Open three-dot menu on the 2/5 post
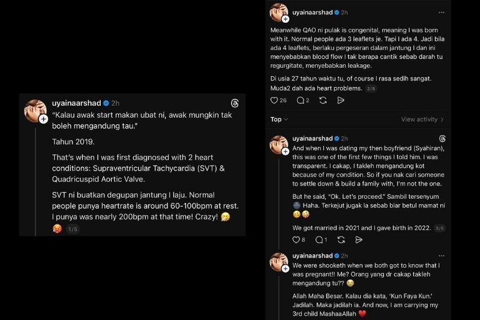Screen dimensions: 480x320 point(442,12)
